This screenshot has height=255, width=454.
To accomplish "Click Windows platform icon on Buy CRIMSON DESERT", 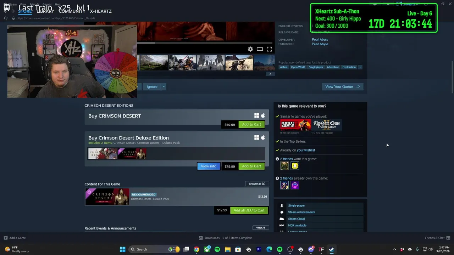I will 256,115.
